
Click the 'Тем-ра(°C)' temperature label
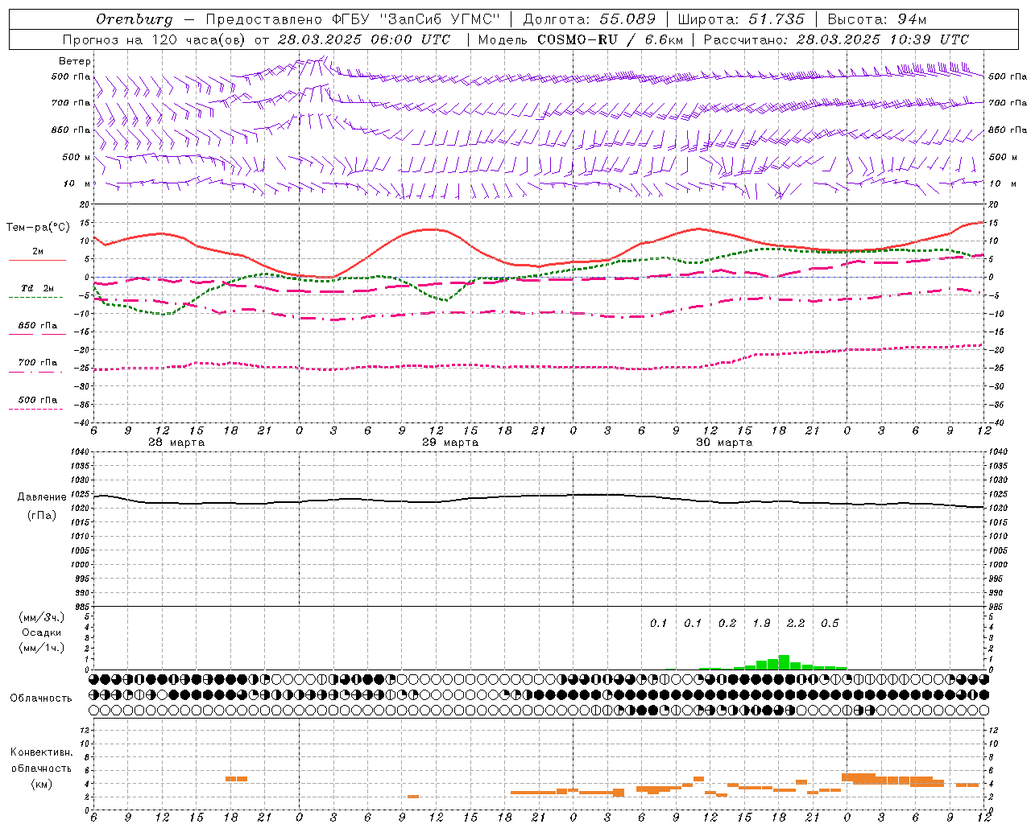(x=38, y=228)
